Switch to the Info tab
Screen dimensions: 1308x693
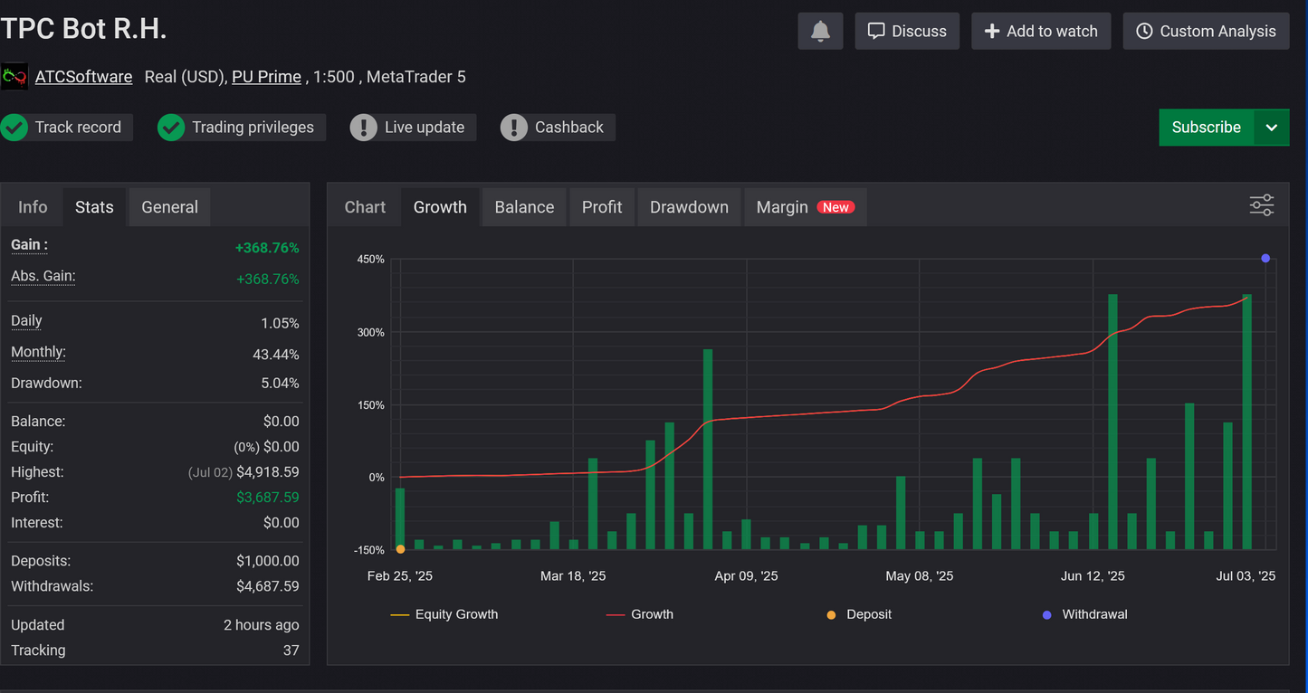click(33, 206)
